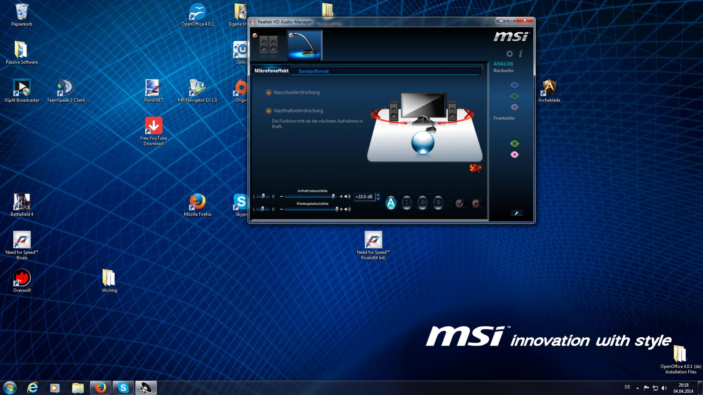
Task: Click the purple rear audio jack
Action: point(514,107)
